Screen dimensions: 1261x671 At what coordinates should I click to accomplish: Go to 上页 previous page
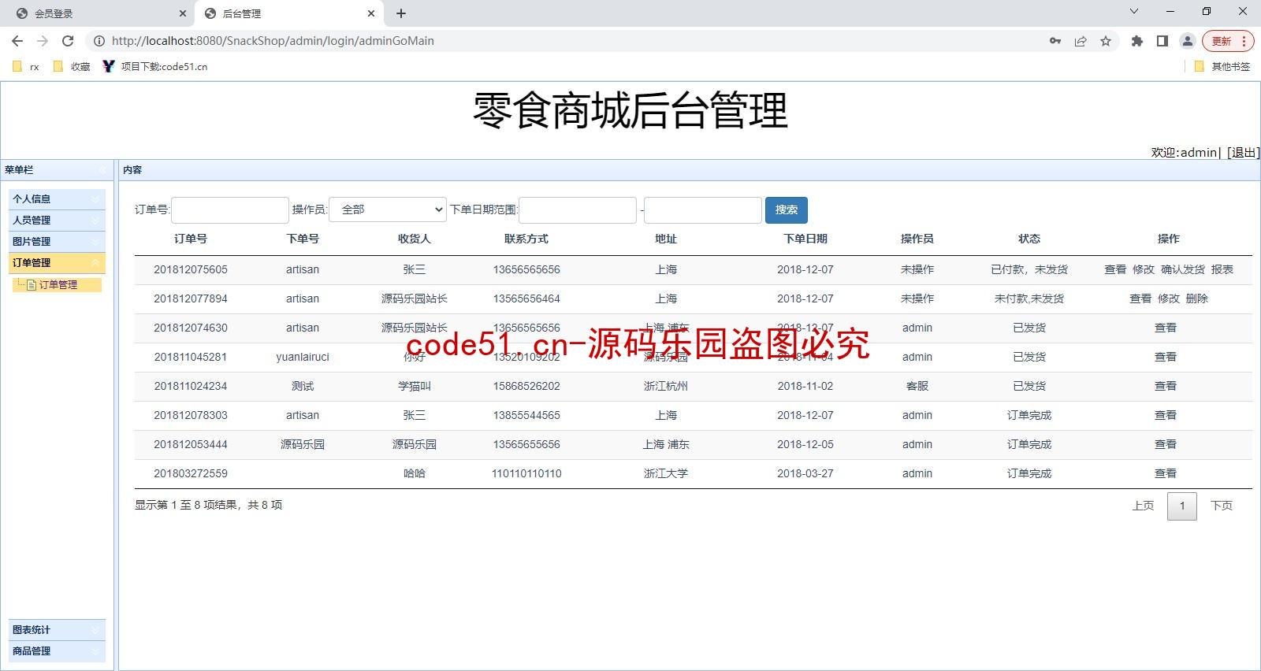click(1143, 506)
